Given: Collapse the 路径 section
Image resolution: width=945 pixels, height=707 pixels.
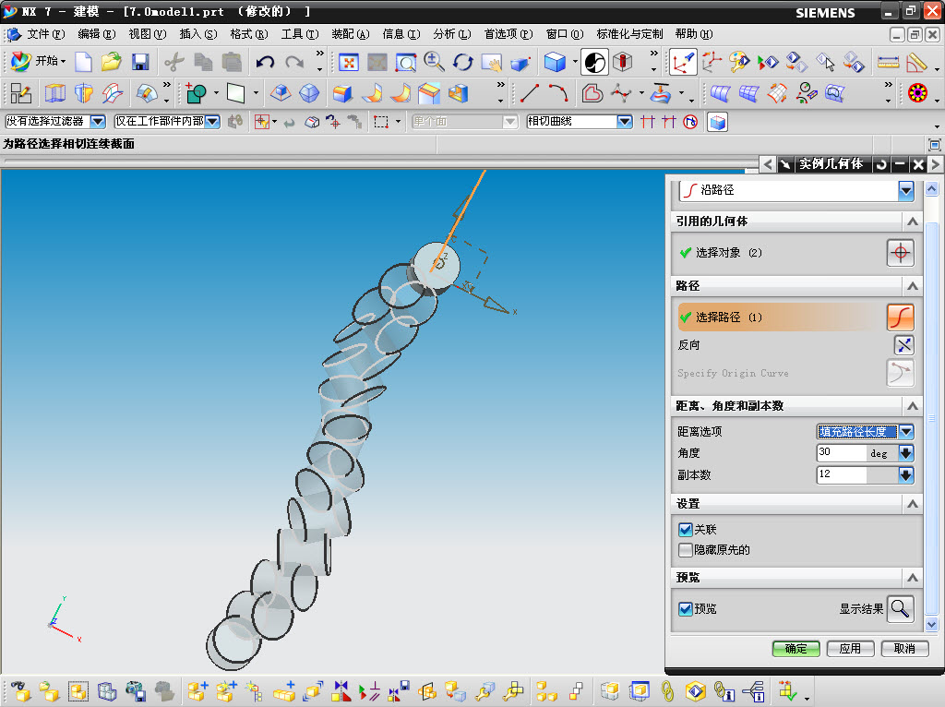Looking at the screenshot, I should pyautogui.click(x=913, y=286).
